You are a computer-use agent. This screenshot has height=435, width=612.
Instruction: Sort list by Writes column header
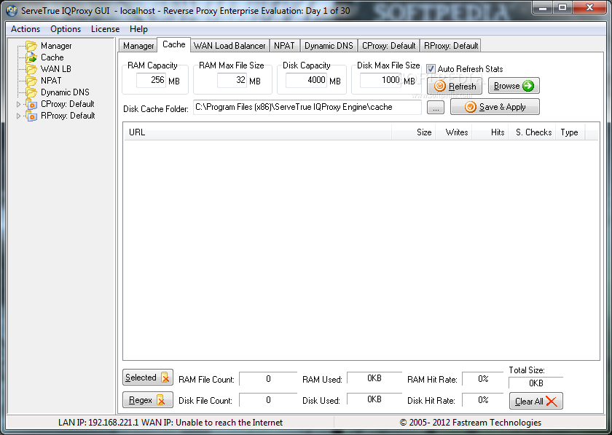[x=453, y=132]
